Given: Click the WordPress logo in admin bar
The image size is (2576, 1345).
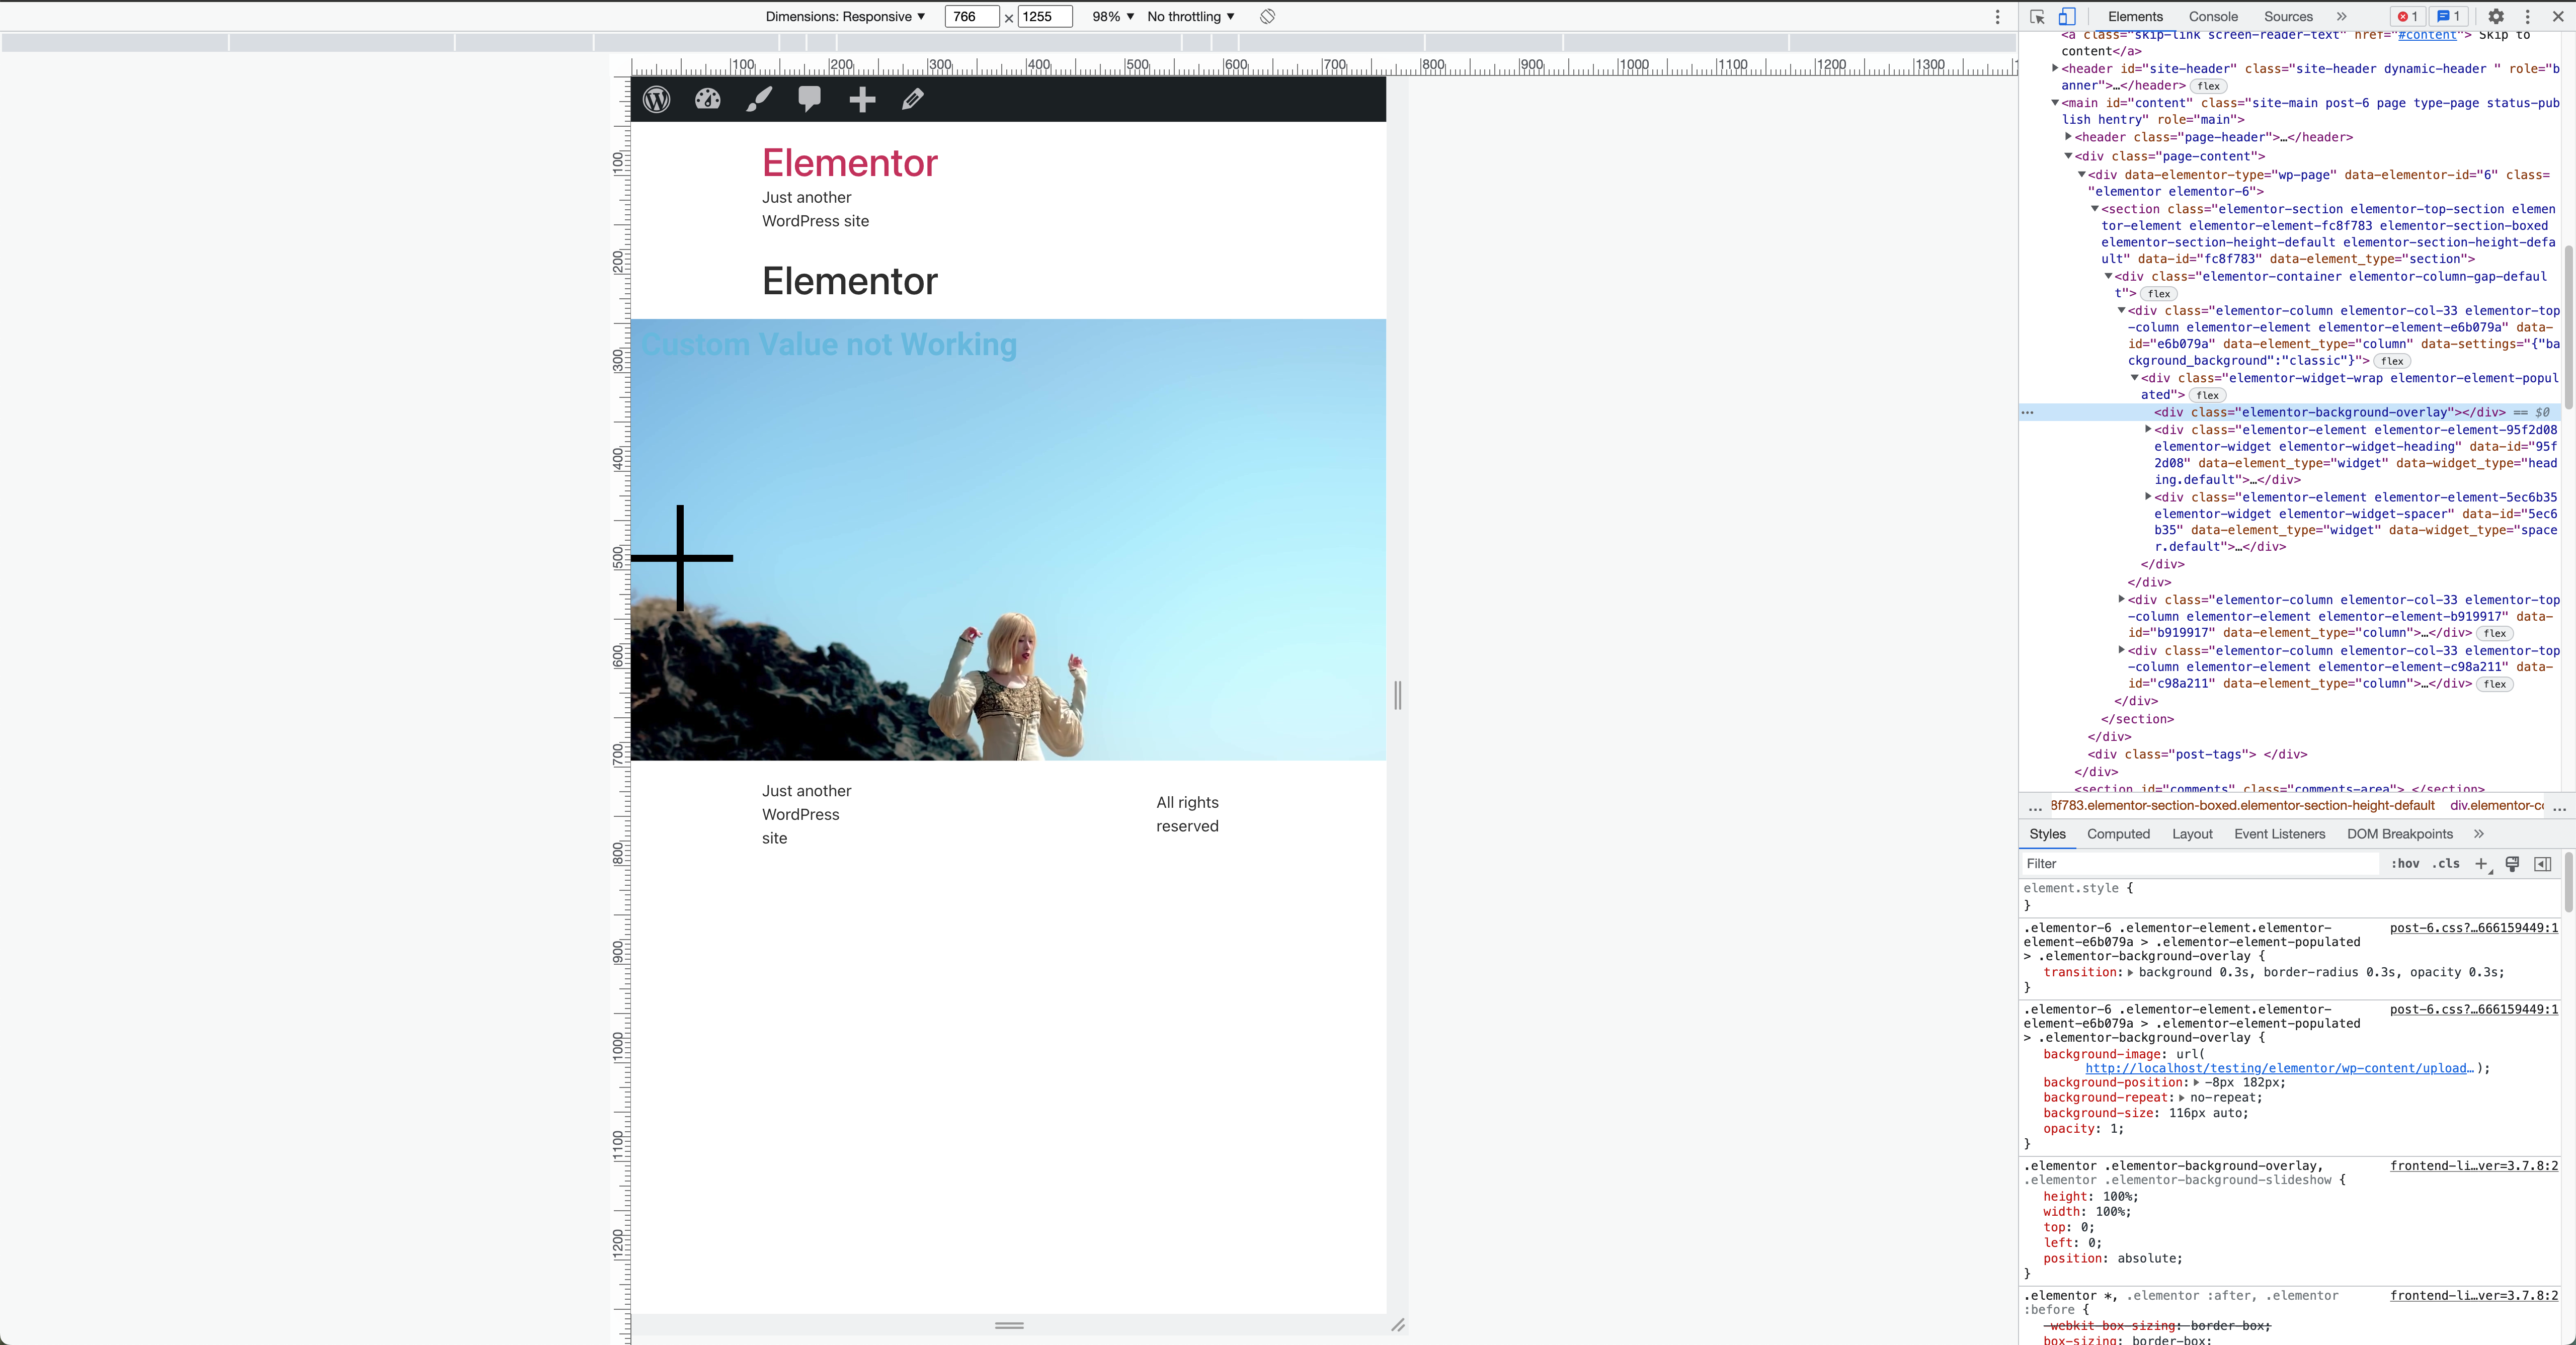Looking at the screenshot, I should 657,99.
